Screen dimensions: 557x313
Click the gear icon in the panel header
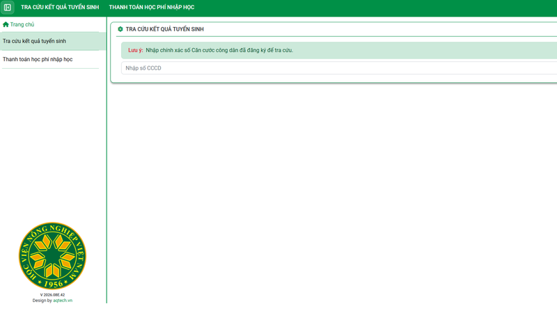coord(120,29)
